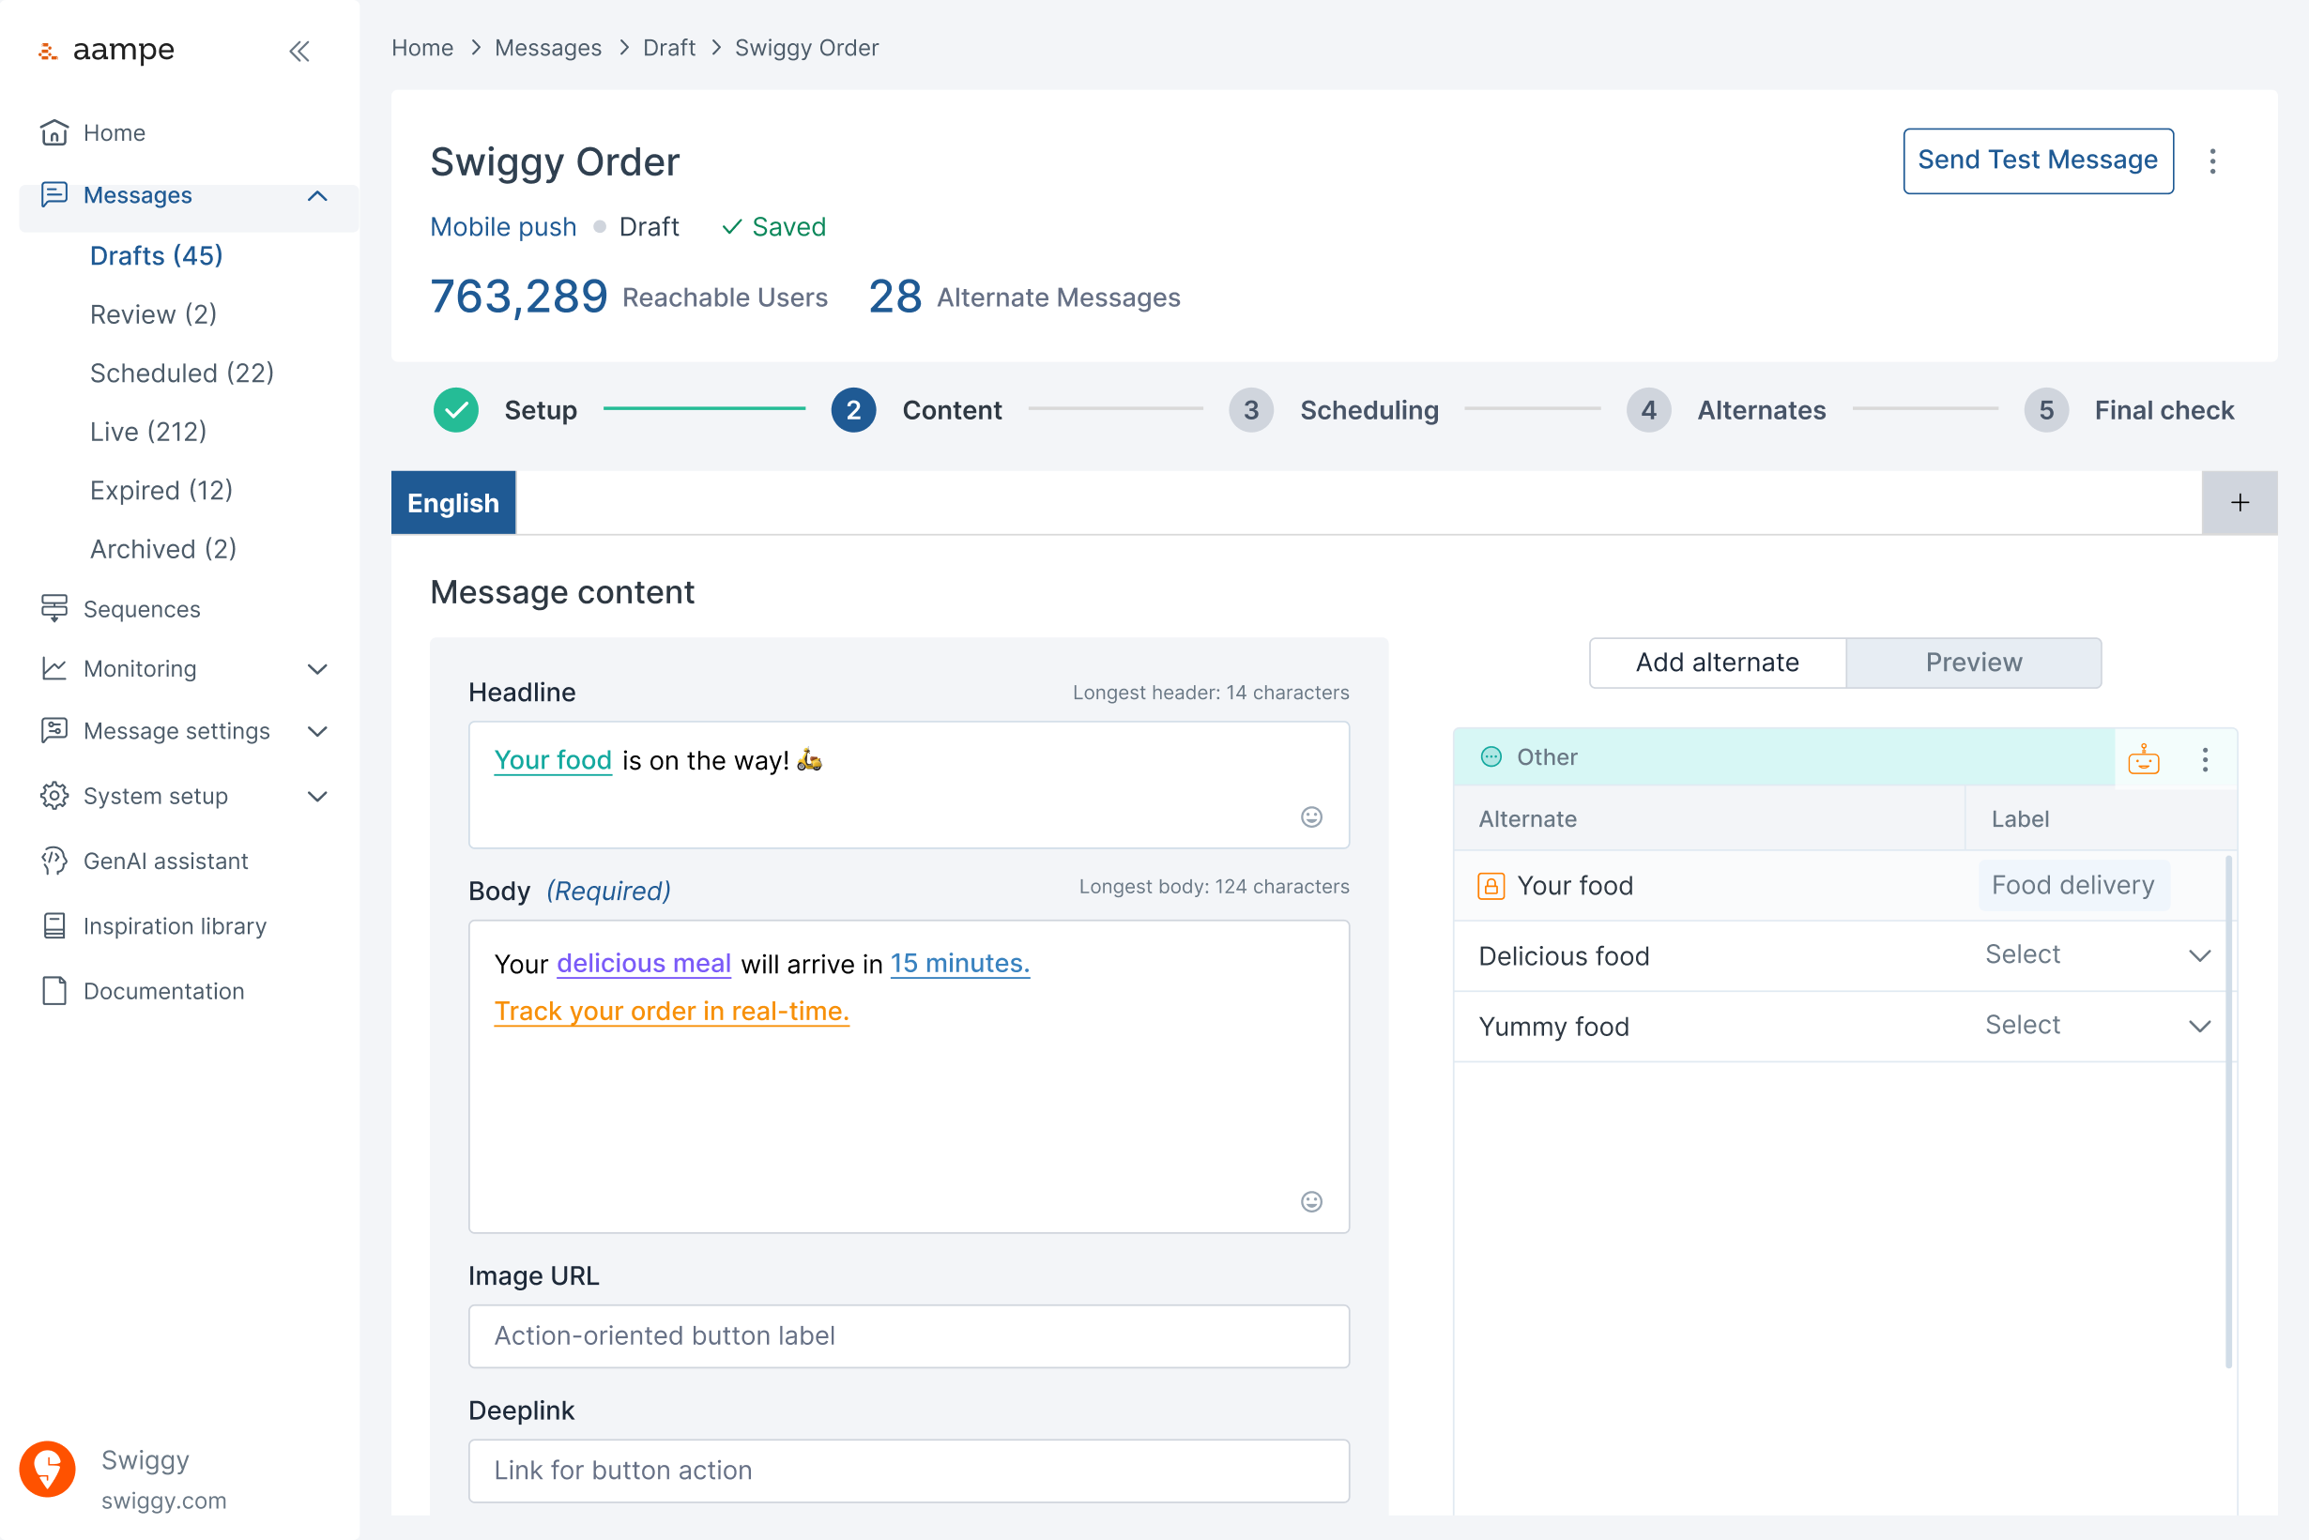Open Archived (2) list
The width and height of the screenshot is (2309, 1540).
(163, 549)
